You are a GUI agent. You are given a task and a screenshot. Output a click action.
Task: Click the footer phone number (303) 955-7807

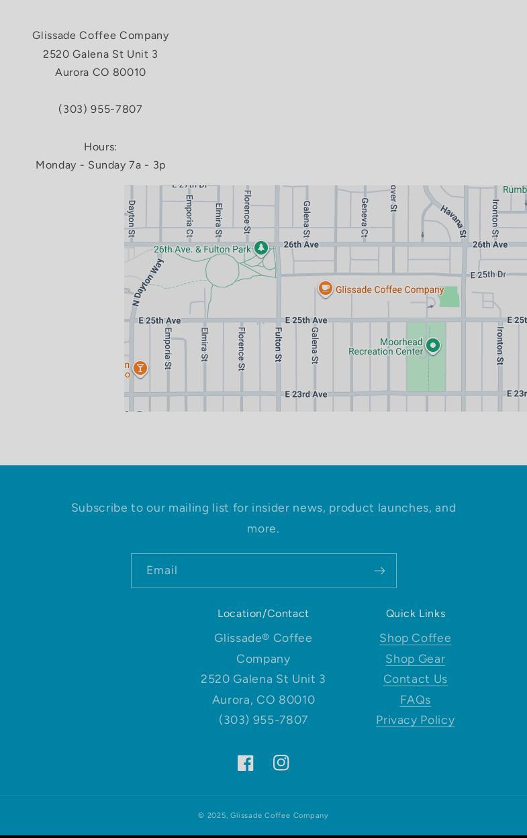pos(263,720)
